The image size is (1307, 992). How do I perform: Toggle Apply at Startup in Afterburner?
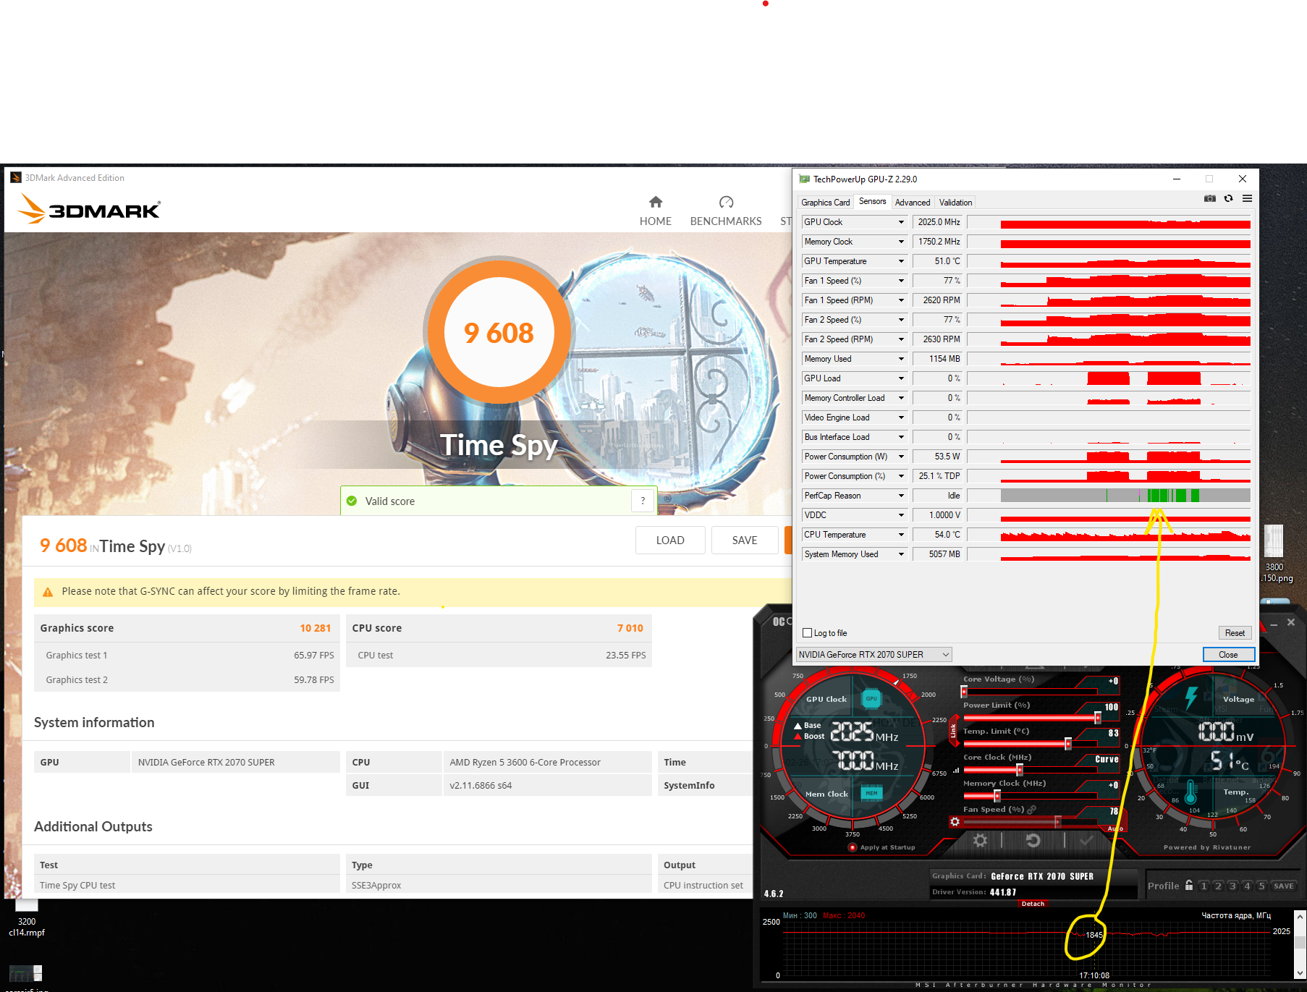click(853, 847)
